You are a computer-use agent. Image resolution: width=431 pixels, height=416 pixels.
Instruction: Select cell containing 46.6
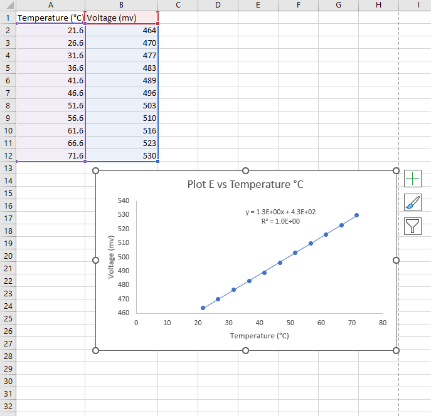(x=51, y=93)
